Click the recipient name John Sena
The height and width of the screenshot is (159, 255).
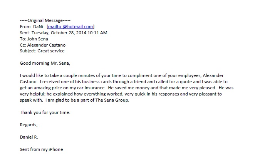(x=38, y=39)
